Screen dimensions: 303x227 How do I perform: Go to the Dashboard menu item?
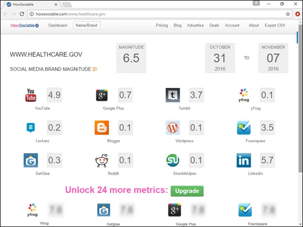57,25
